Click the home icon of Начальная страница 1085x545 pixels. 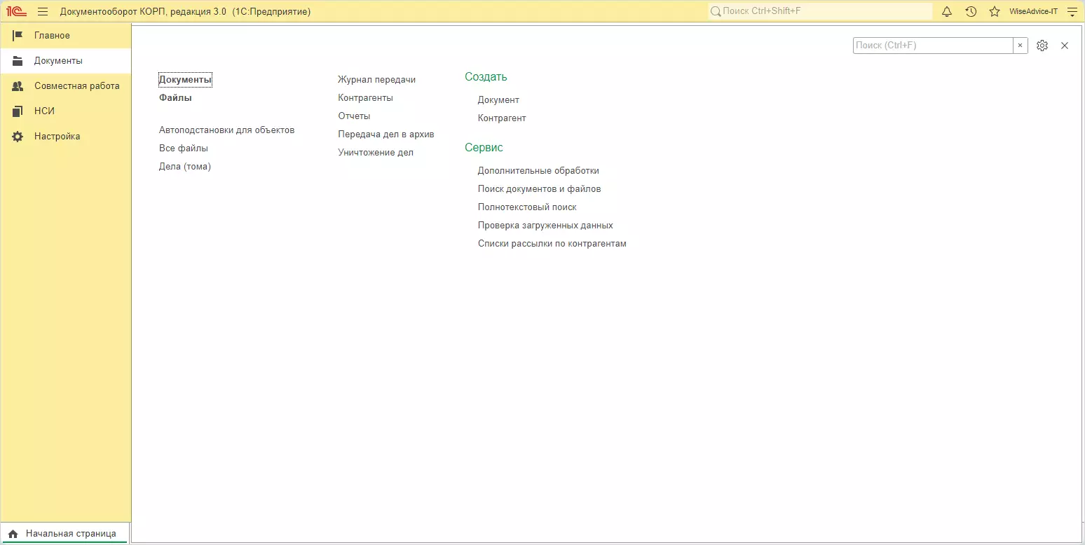tap(13, 534)
